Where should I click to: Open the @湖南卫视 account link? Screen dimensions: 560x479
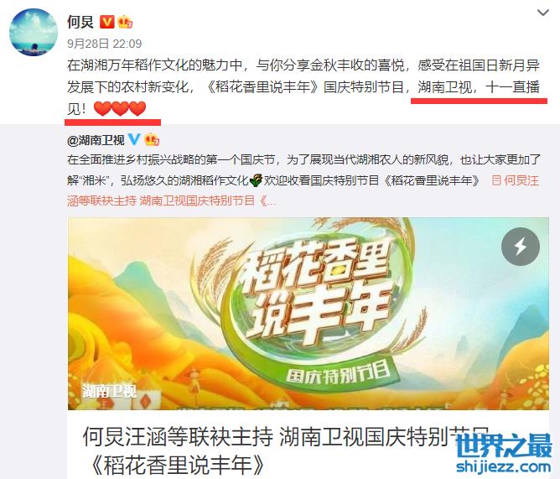coord(96,140)
